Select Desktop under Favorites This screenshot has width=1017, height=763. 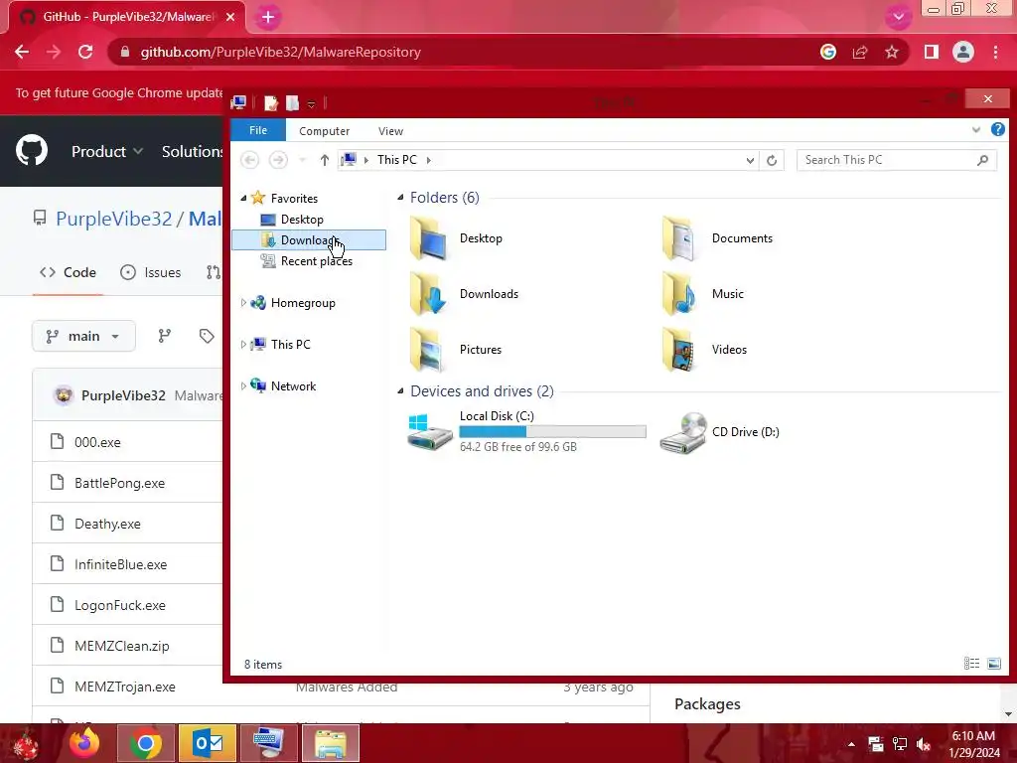pyautogui.click(x=302, y=220)
